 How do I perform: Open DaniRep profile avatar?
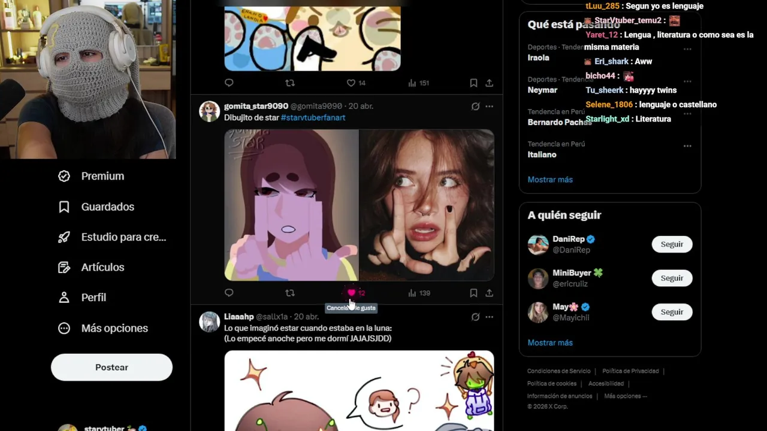(x=538, y=244)
